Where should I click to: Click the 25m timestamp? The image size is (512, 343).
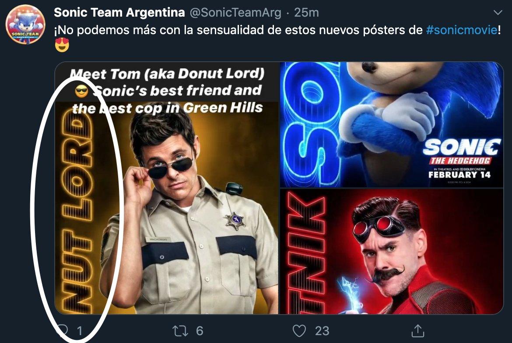[x=306, y=13]
